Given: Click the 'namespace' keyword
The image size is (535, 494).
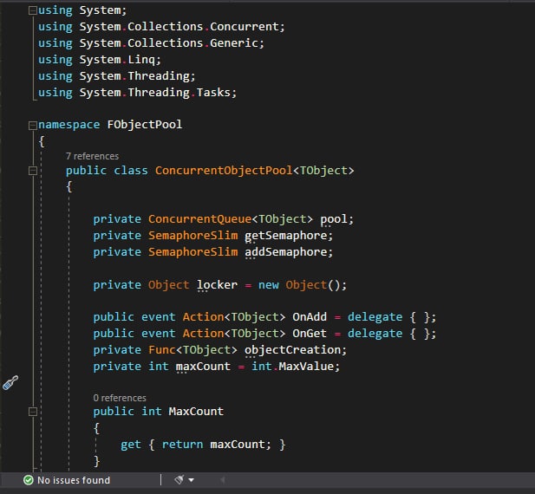Looking at the screenshot, I should point(69,125).
